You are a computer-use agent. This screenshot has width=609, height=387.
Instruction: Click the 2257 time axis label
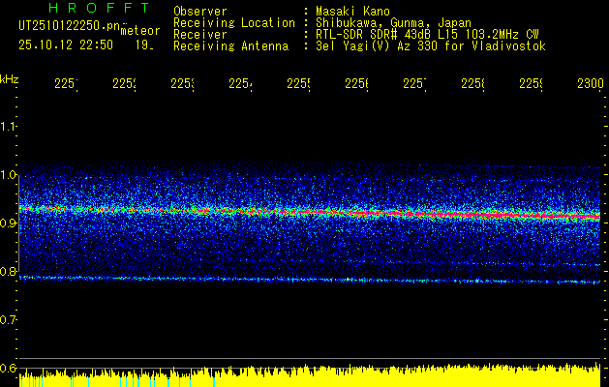coord(414,84)
